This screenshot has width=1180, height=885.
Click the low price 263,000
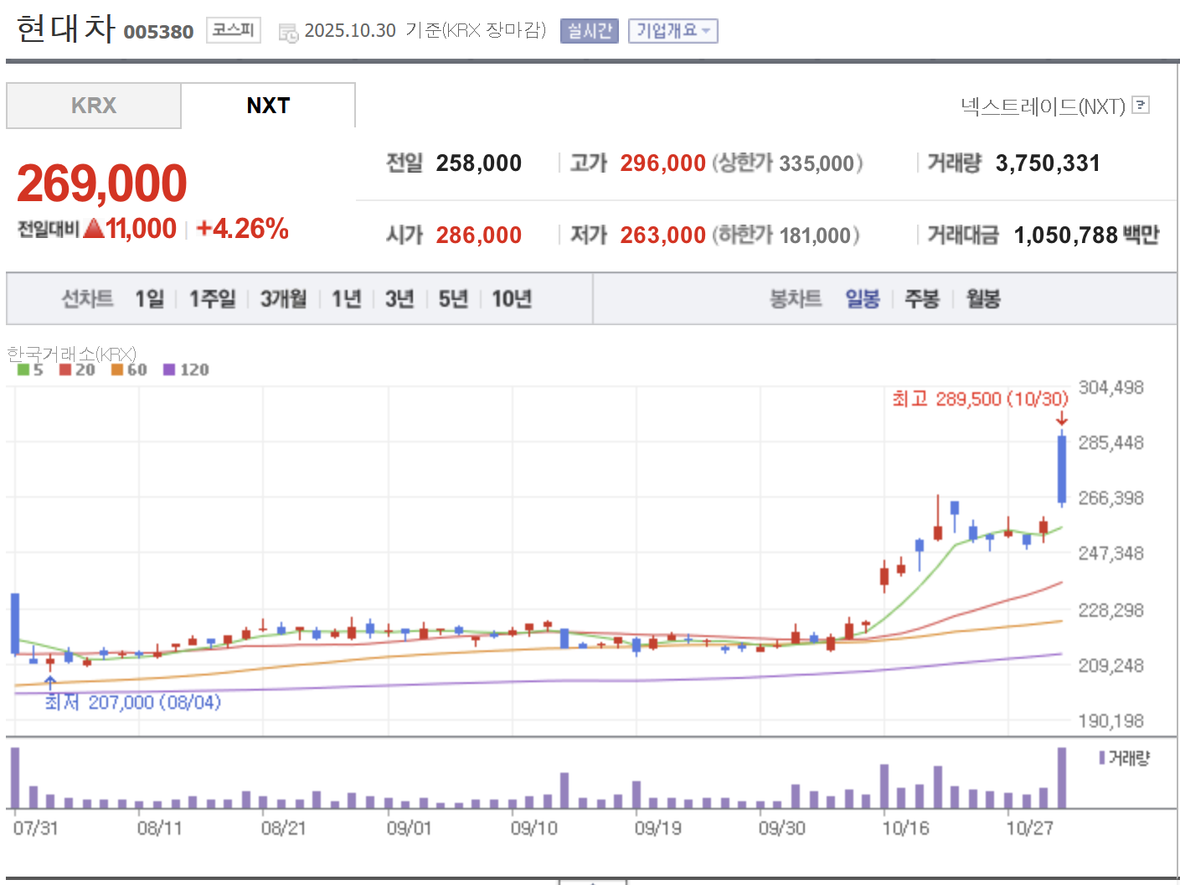tap(663, 235)
